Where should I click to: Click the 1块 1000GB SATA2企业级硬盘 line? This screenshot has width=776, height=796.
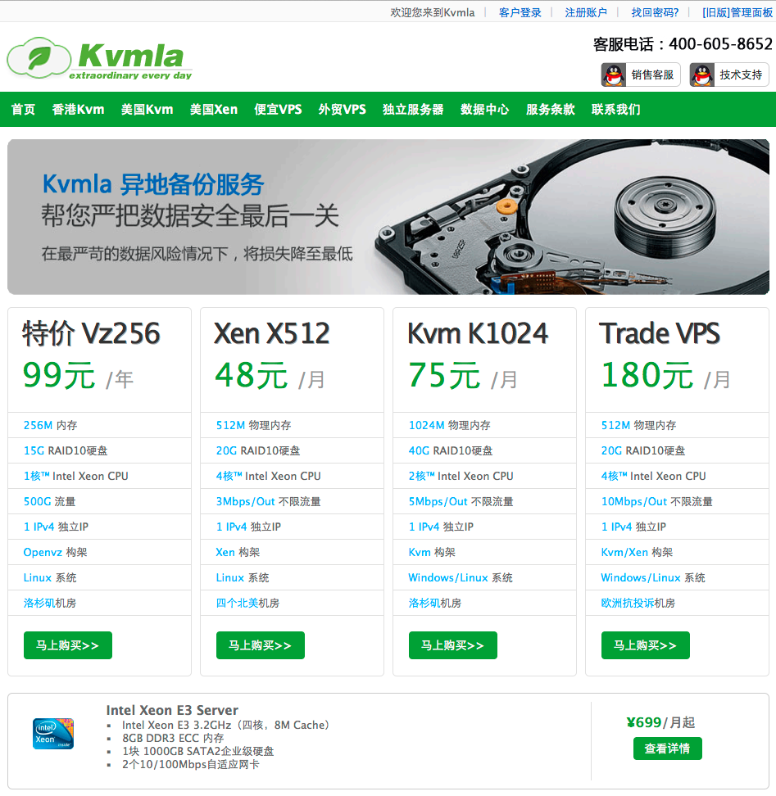tap(198, 751)
